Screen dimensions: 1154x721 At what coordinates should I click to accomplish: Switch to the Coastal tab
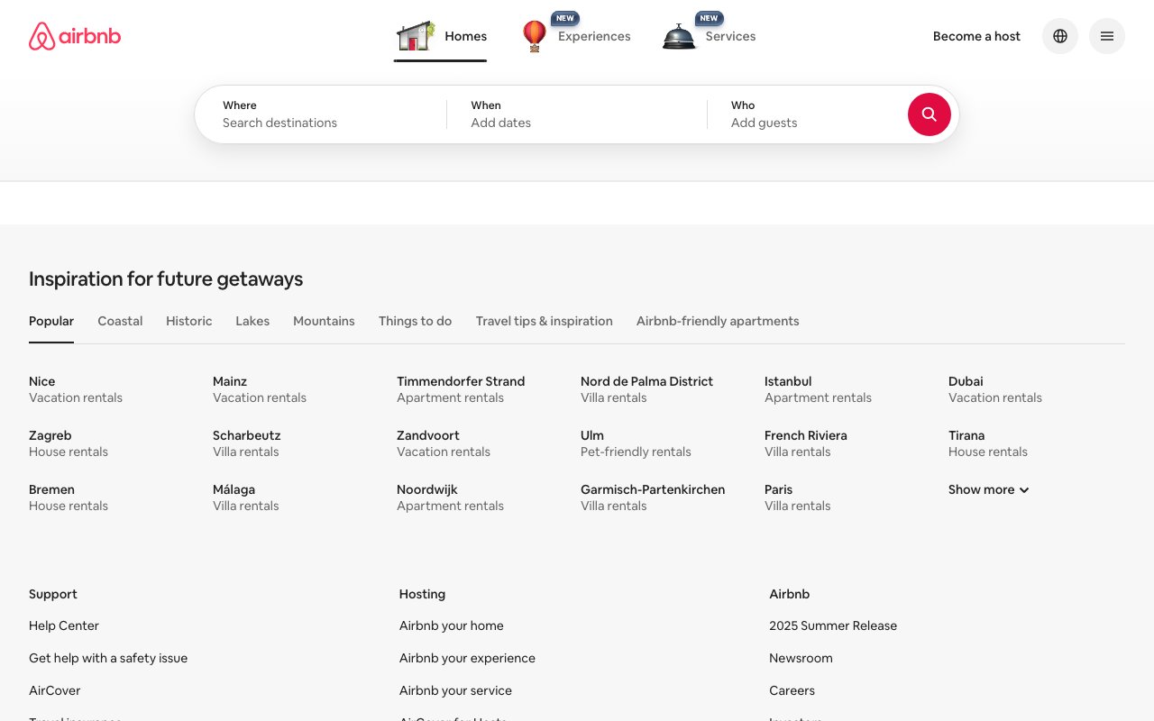[x=120, y=321]
